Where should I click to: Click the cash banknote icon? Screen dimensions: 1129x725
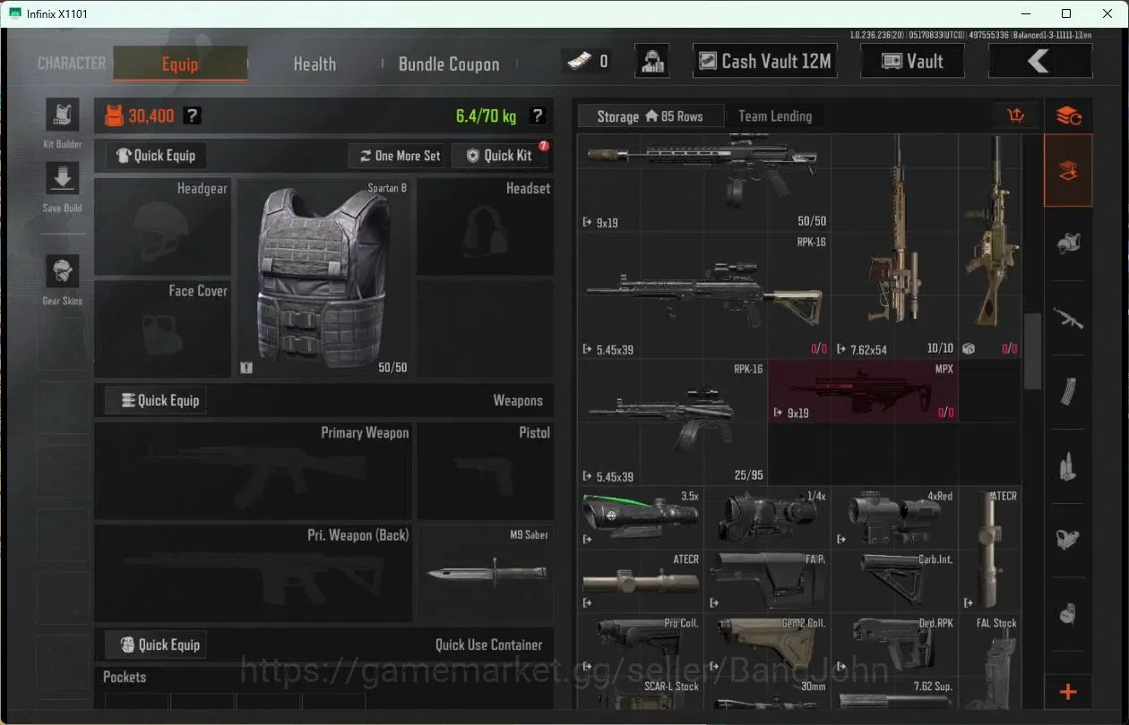point(578,61)
